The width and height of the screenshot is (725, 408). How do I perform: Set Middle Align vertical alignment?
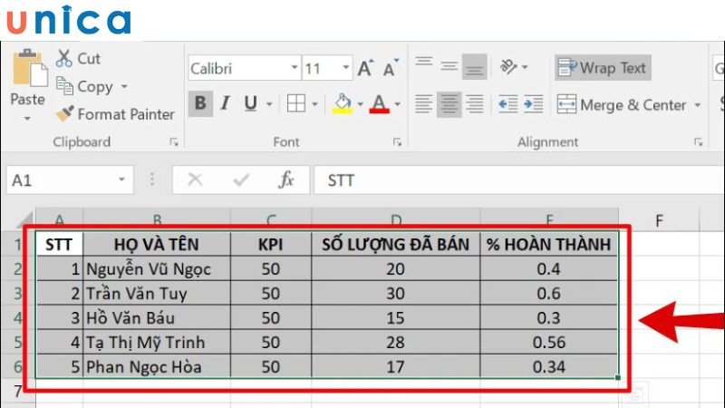click(x=449, y=66)
